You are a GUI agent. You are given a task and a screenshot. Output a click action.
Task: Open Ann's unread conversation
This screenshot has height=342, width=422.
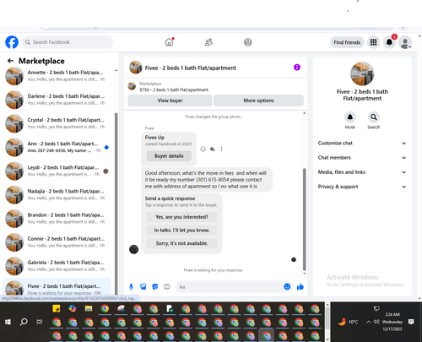point(57,147)
